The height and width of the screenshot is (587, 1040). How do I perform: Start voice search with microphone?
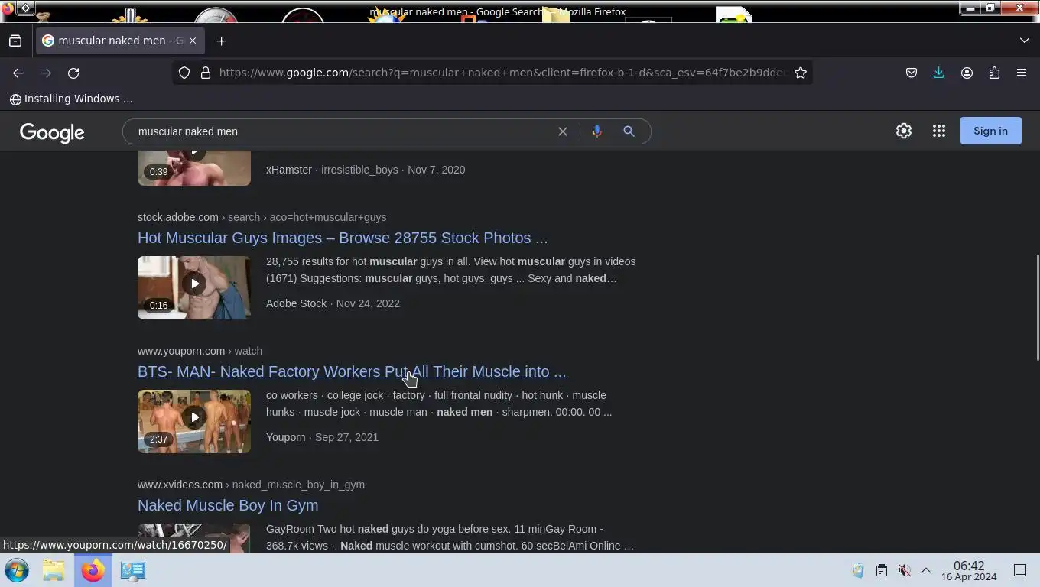pos(597,131)
